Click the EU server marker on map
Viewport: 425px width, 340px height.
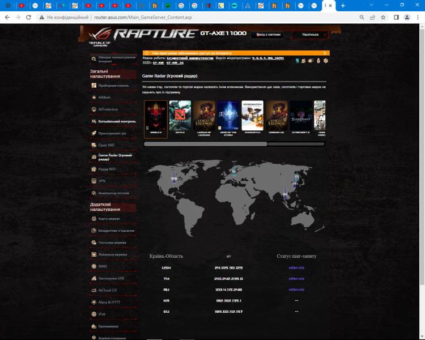point(234,171)
